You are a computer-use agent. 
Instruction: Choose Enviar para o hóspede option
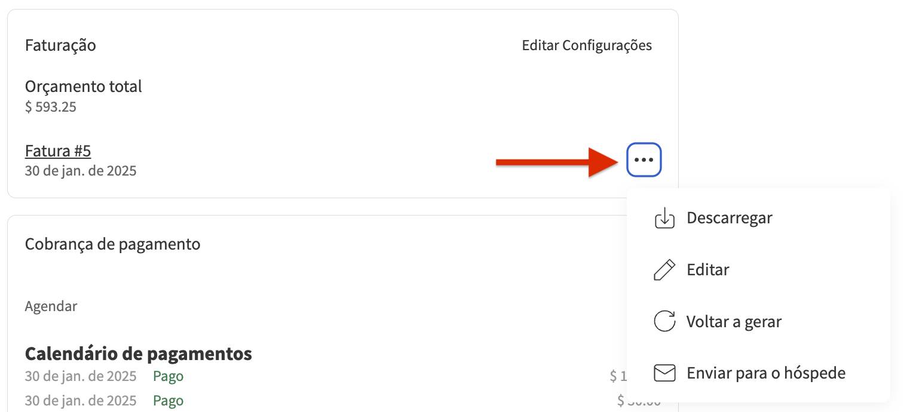767,373
